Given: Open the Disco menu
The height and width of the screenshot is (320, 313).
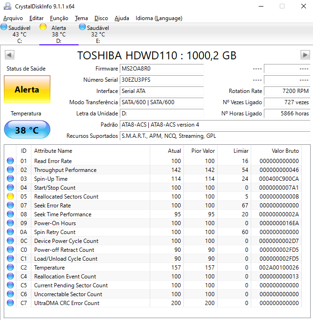Looking at the screenshot, I should [x=101, y=18].
